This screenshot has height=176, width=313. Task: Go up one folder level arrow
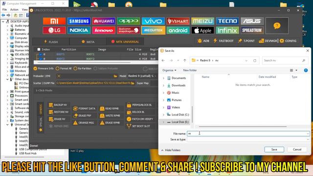tap(185, 61)
